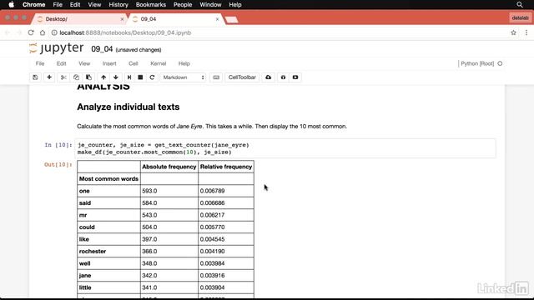Click the gift-shaped toolbar icon
The image size is (534, 300).
(283, 77)
